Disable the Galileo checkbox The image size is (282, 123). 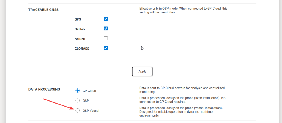tap(106, 29)
